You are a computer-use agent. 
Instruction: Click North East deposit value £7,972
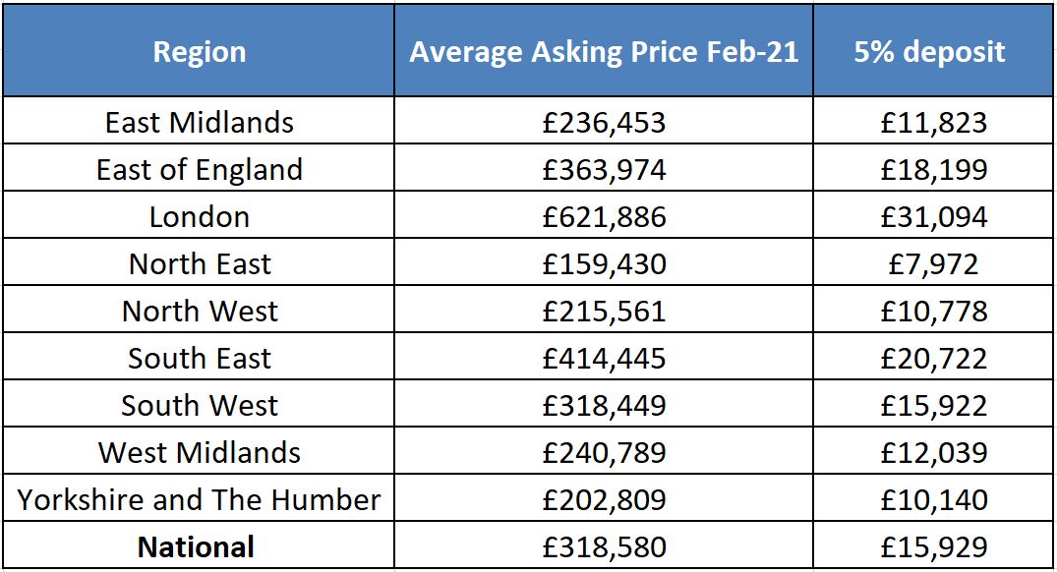pos(934,264)
